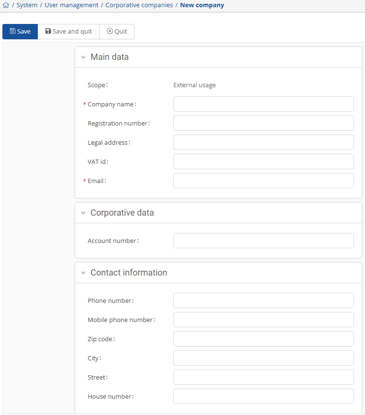Click the Save button
This screenshot has width=365, height=415.
pyautogui.click(x=20, y=32)
